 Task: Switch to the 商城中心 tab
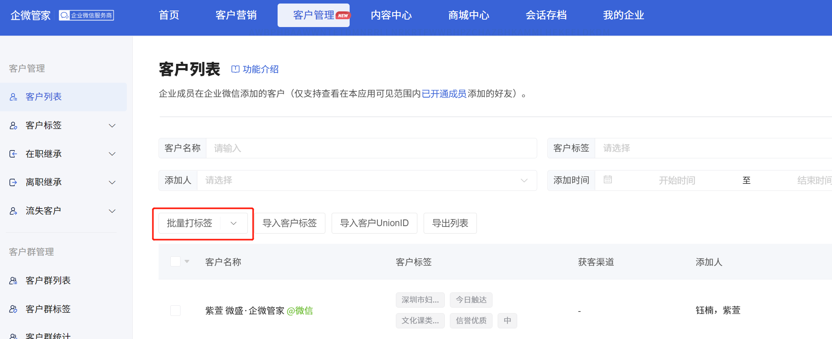469,15
